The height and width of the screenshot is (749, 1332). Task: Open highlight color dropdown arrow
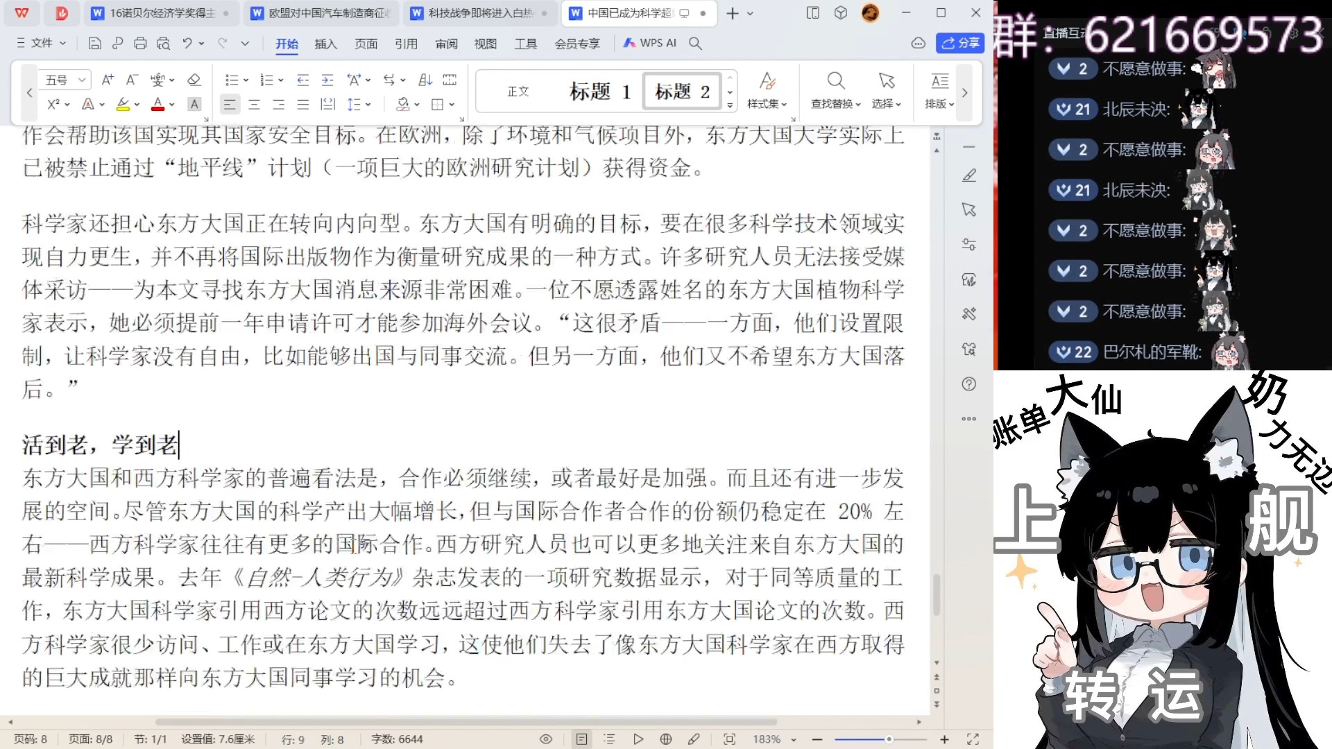click(x=137, y=105)
